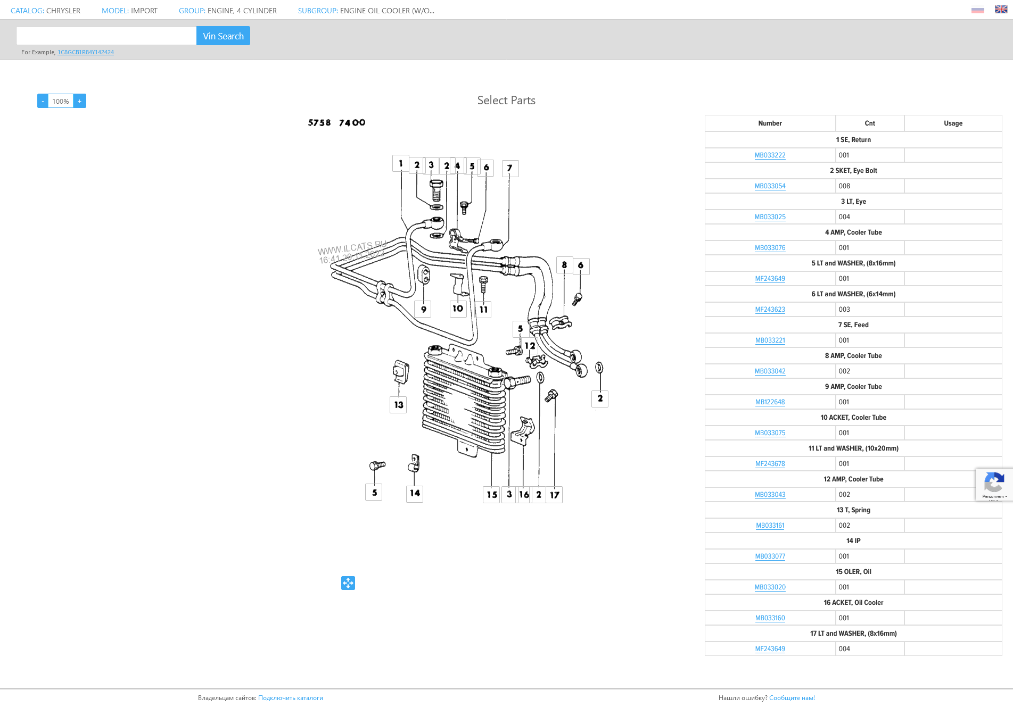1013x707 pixels.
Task: Open part number MB033222 link
Action: 770,155
